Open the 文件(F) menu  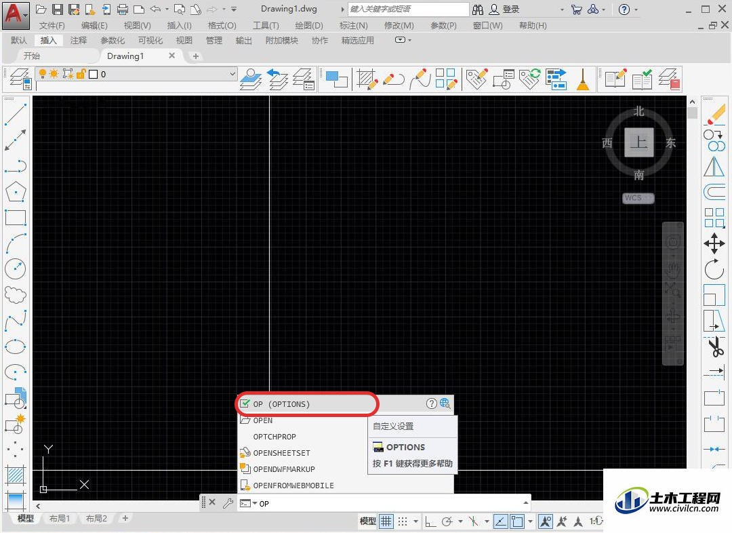52,26
